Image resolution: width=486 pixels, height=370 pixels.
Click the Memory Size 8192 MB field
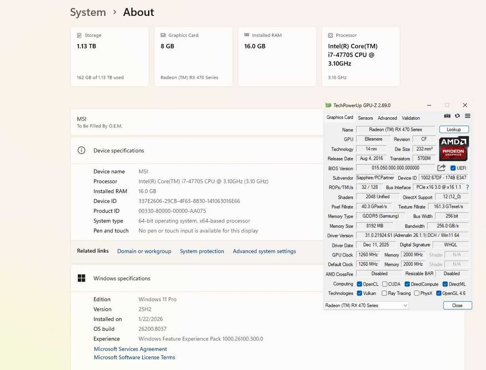point(375,226)
